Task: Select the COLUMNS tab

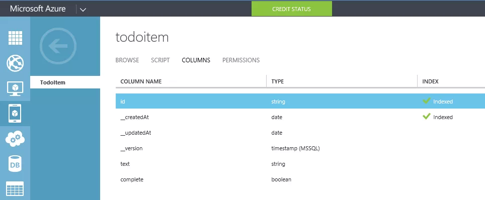Action: pyautogui.click(x=196, y=60)
